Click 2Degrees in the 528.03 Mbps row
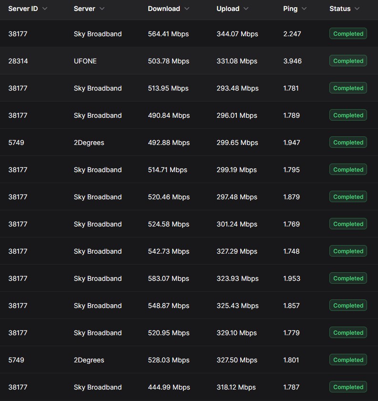 [89, 360]
